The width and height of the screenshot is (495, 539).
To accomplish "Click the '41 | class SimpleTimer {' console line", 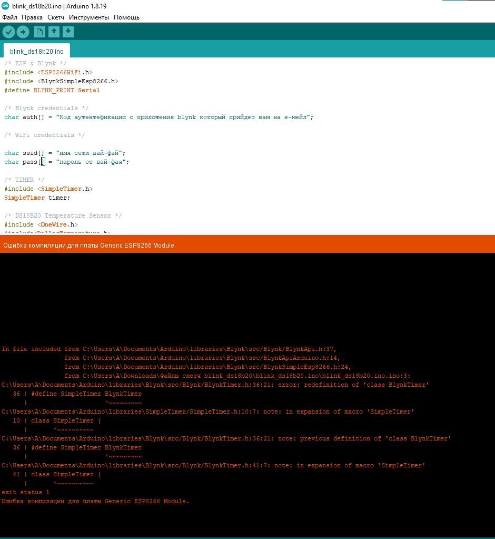I will (x=57, y=474).
